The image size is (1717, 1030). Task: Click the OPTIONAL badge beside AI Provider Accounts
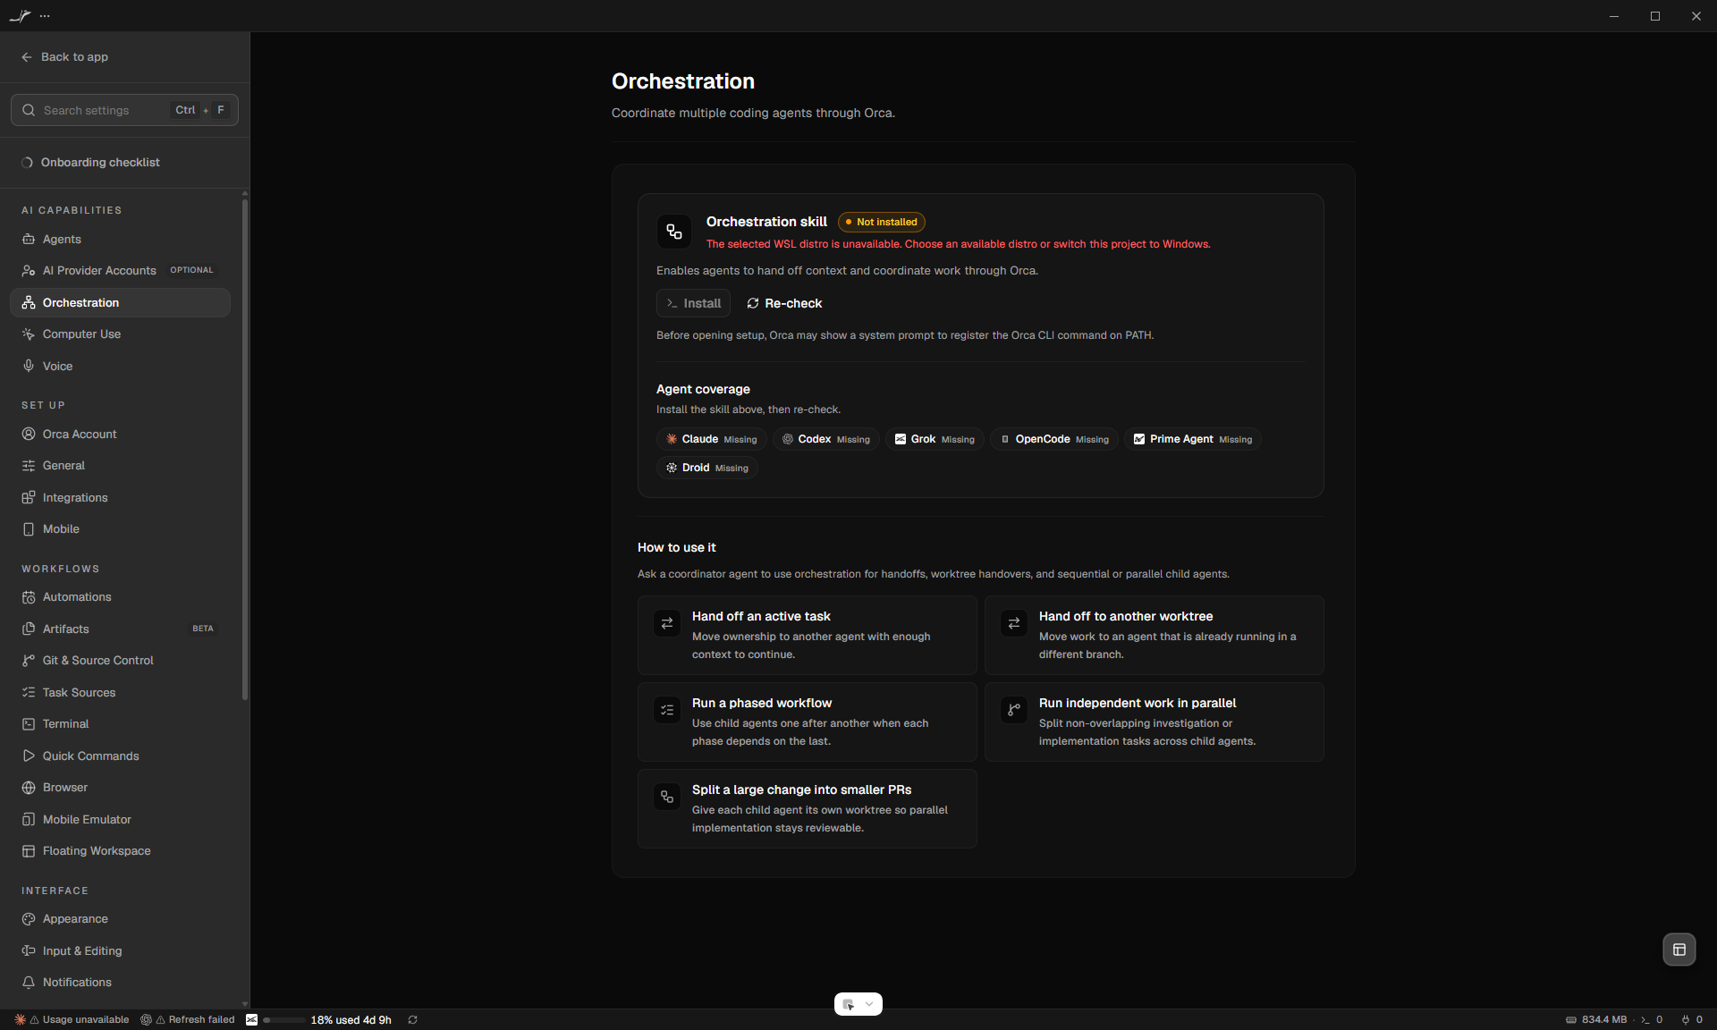tap(192, 271)
